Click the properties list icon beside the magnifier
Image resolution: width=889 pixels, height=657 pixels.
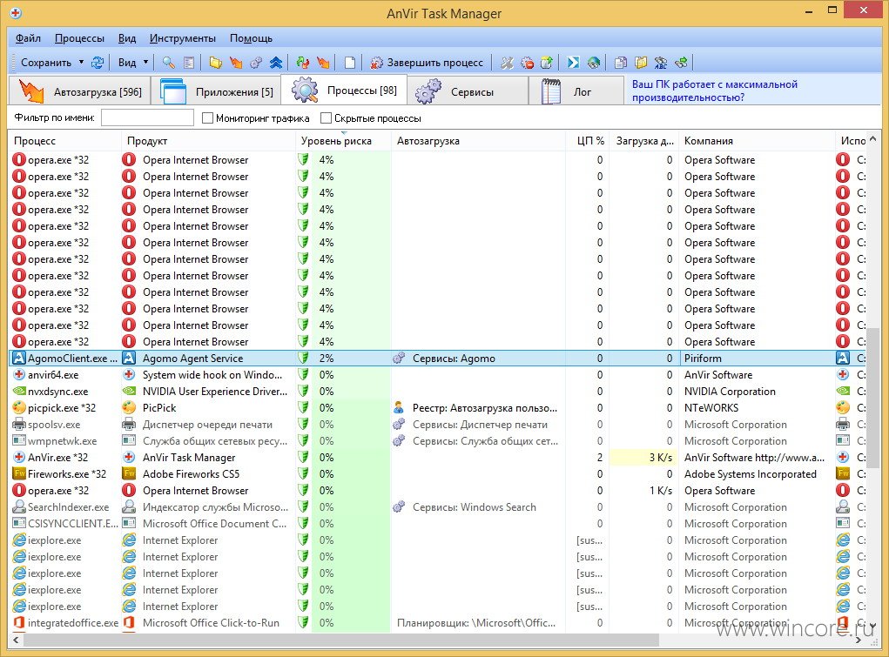coord(189,63)
